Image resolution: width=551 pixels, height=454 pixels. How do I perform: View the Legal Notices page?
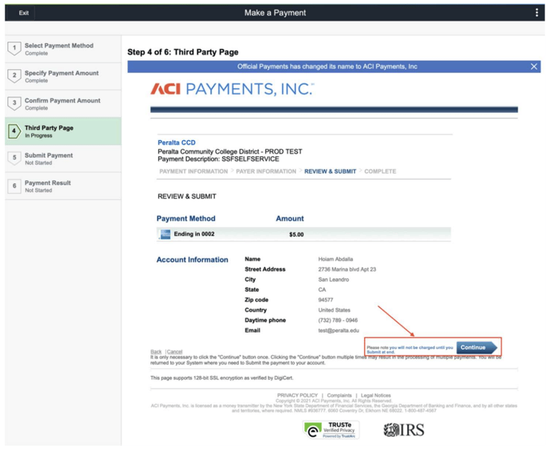pos(377,395)
